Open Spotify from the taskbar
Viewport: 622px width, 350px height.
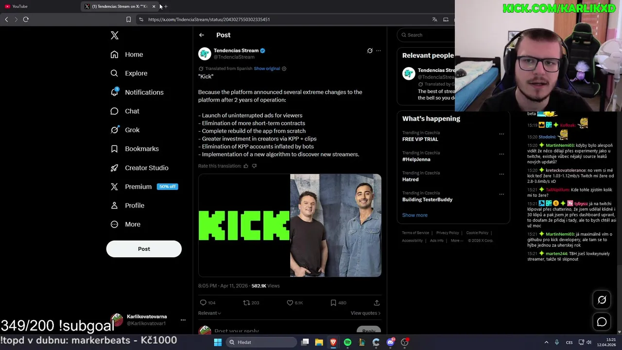347,342
